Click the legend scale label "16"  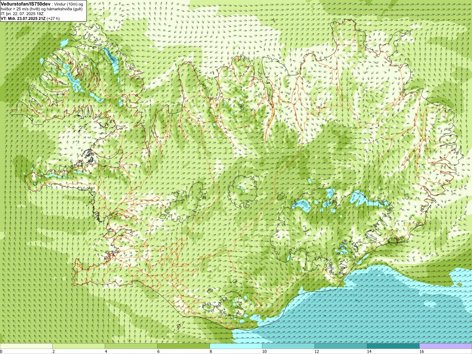click(421, 351)
